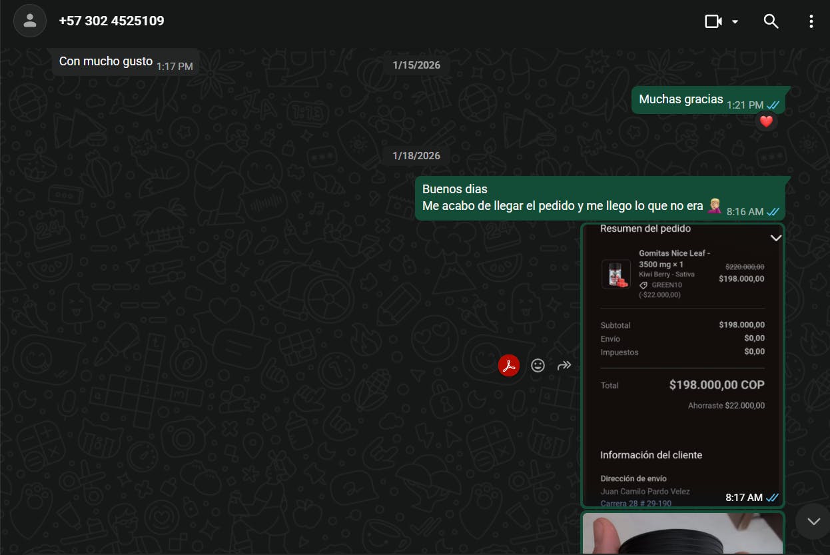
Task: Open contact info for +57 302 4525109
Action: click(x=111, y=21)
